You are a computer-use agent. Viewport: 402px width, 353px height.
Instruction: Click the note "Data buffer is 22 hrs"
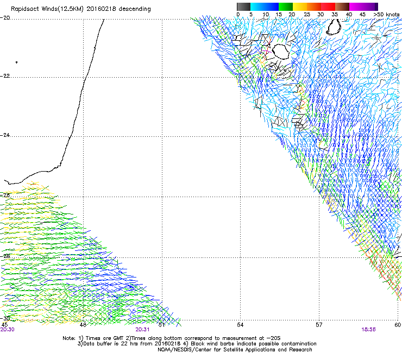tap(111, 344)
